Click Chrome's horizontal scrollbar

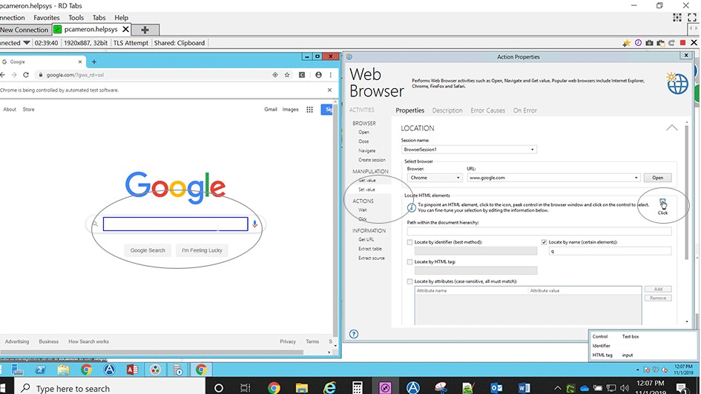(x=152, y=352)
